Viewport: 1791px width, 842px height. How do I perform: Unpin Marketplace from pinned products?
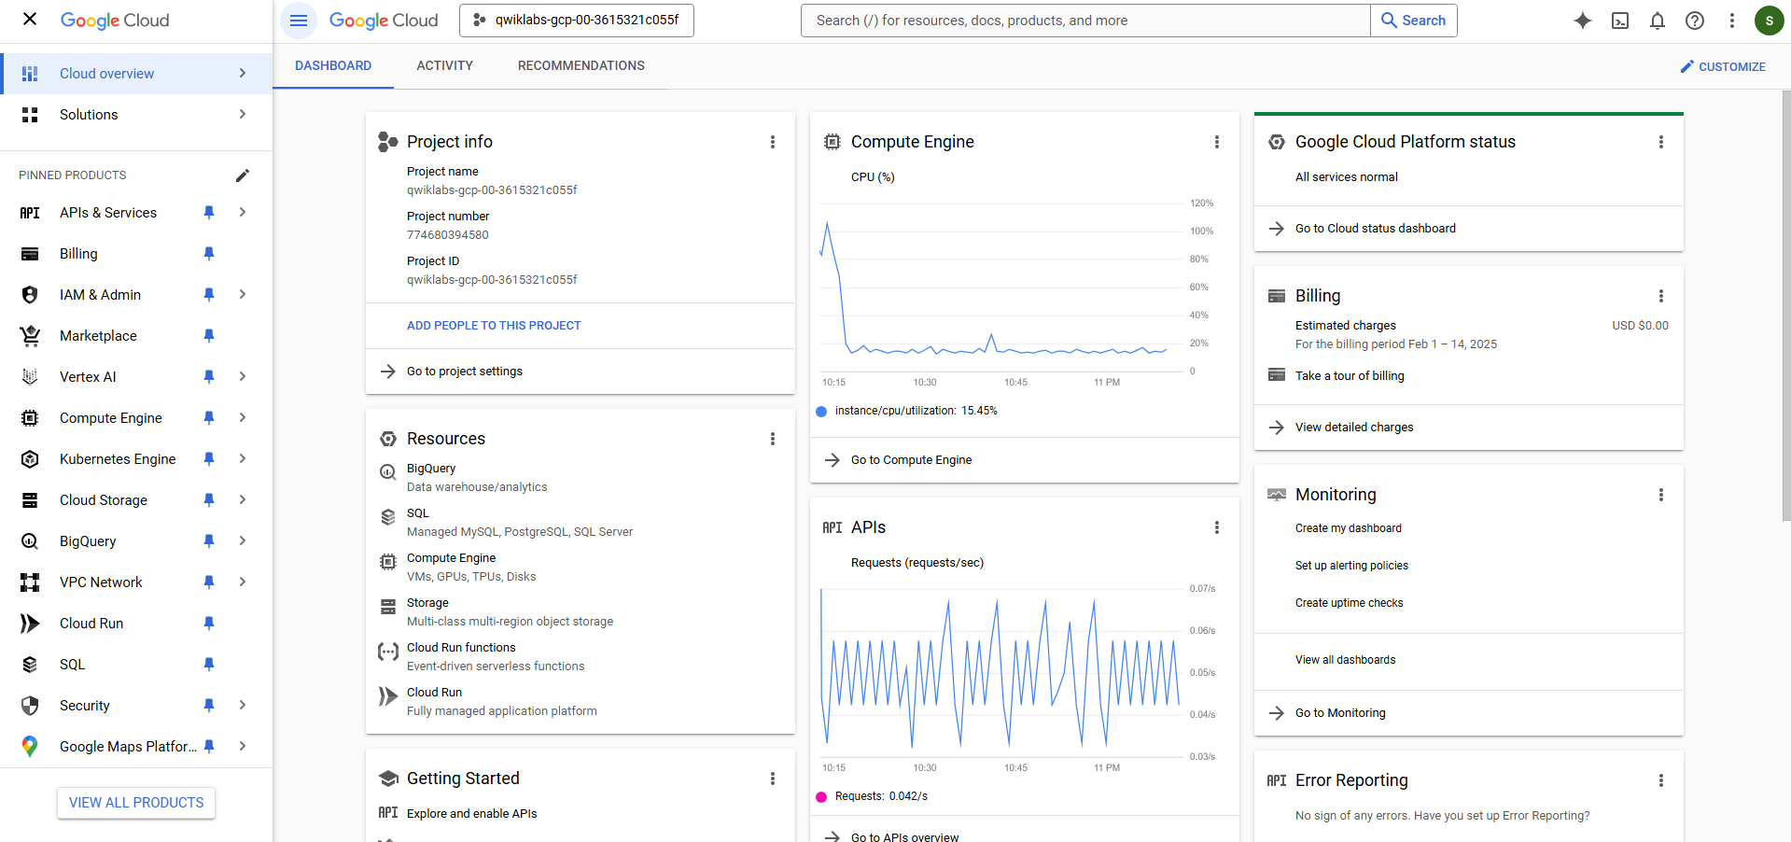(x=209, y=336)
